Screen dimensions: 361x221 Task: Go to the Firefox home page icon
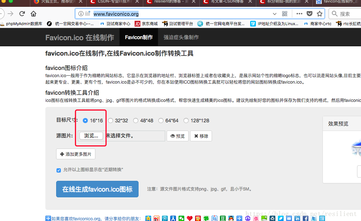33,14
